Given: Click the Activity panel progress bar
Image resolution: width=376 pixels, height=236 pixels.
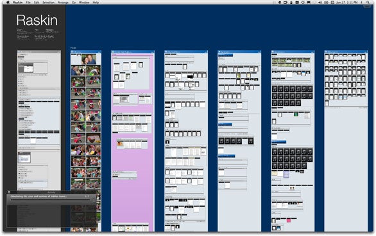Looking at the screenshot, I should [x=50, y=200].
